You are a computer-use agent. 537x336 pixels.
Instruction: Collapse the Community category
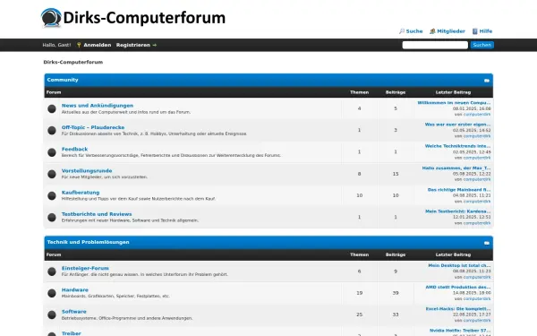point(487,81)
